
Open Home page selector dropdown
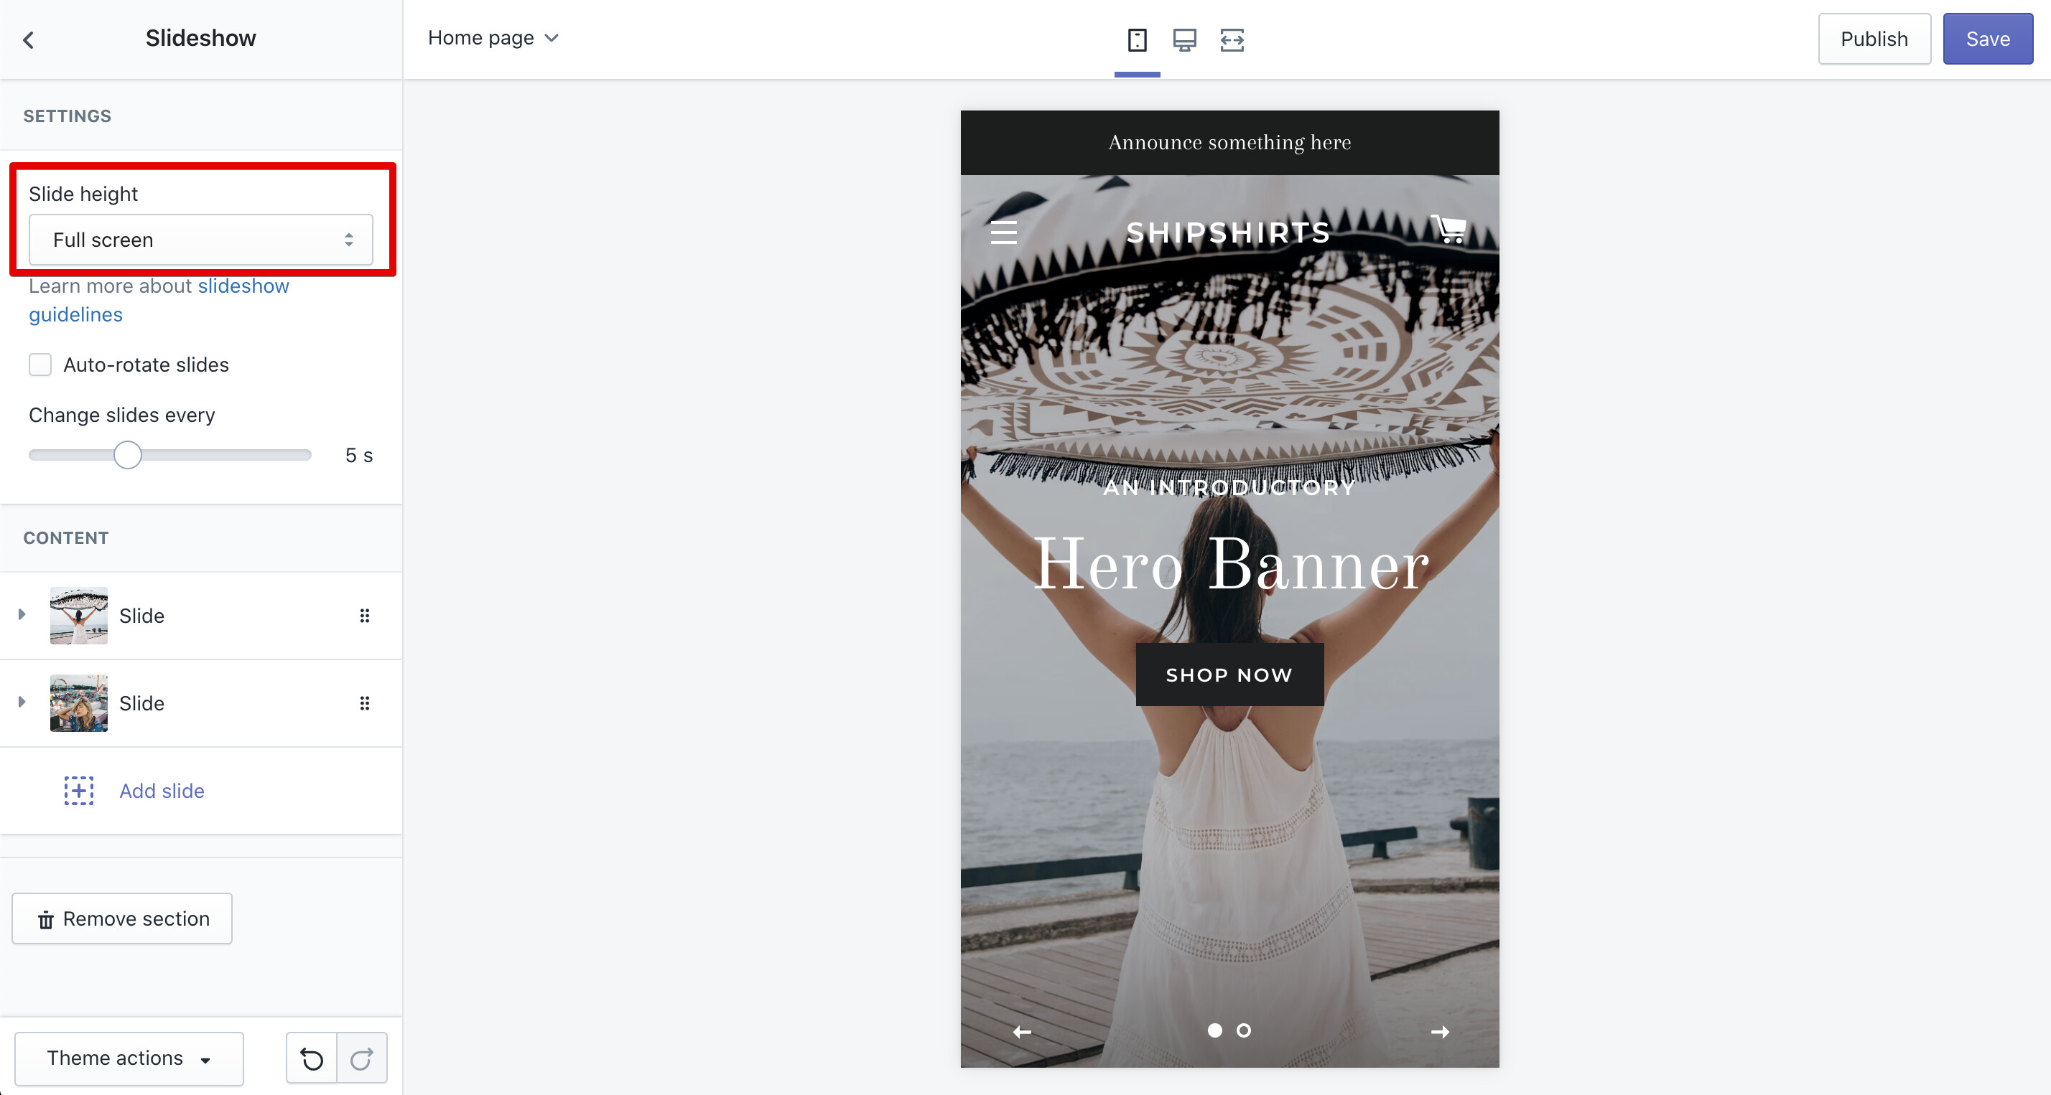(x=493, y=38)
